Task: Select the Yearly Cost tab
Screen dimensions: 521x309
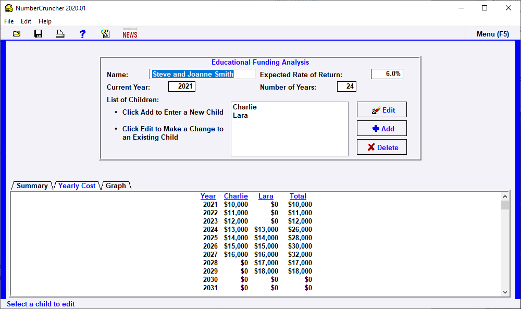Action: click(x=77, y=186)
